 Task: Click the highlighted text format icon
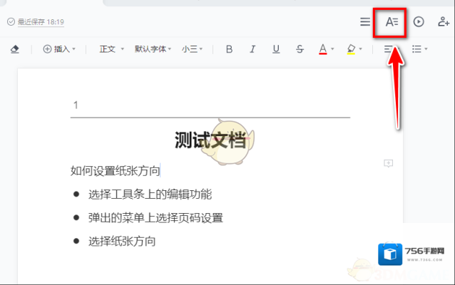[391, 22]
